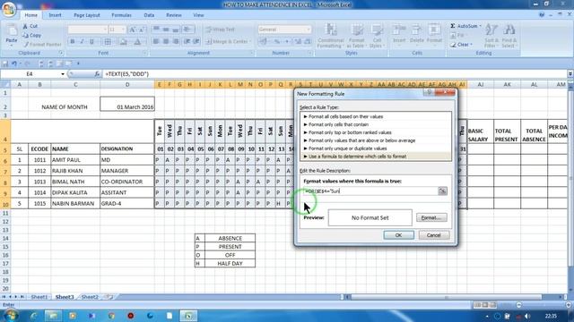Expand the AutoSum dropdown arrow
The image size is (574, 322).
[x=481, y=26]
